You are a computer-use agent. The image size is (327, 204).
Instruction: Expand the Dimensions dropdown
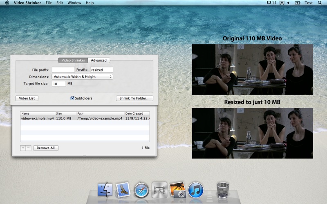83,77
